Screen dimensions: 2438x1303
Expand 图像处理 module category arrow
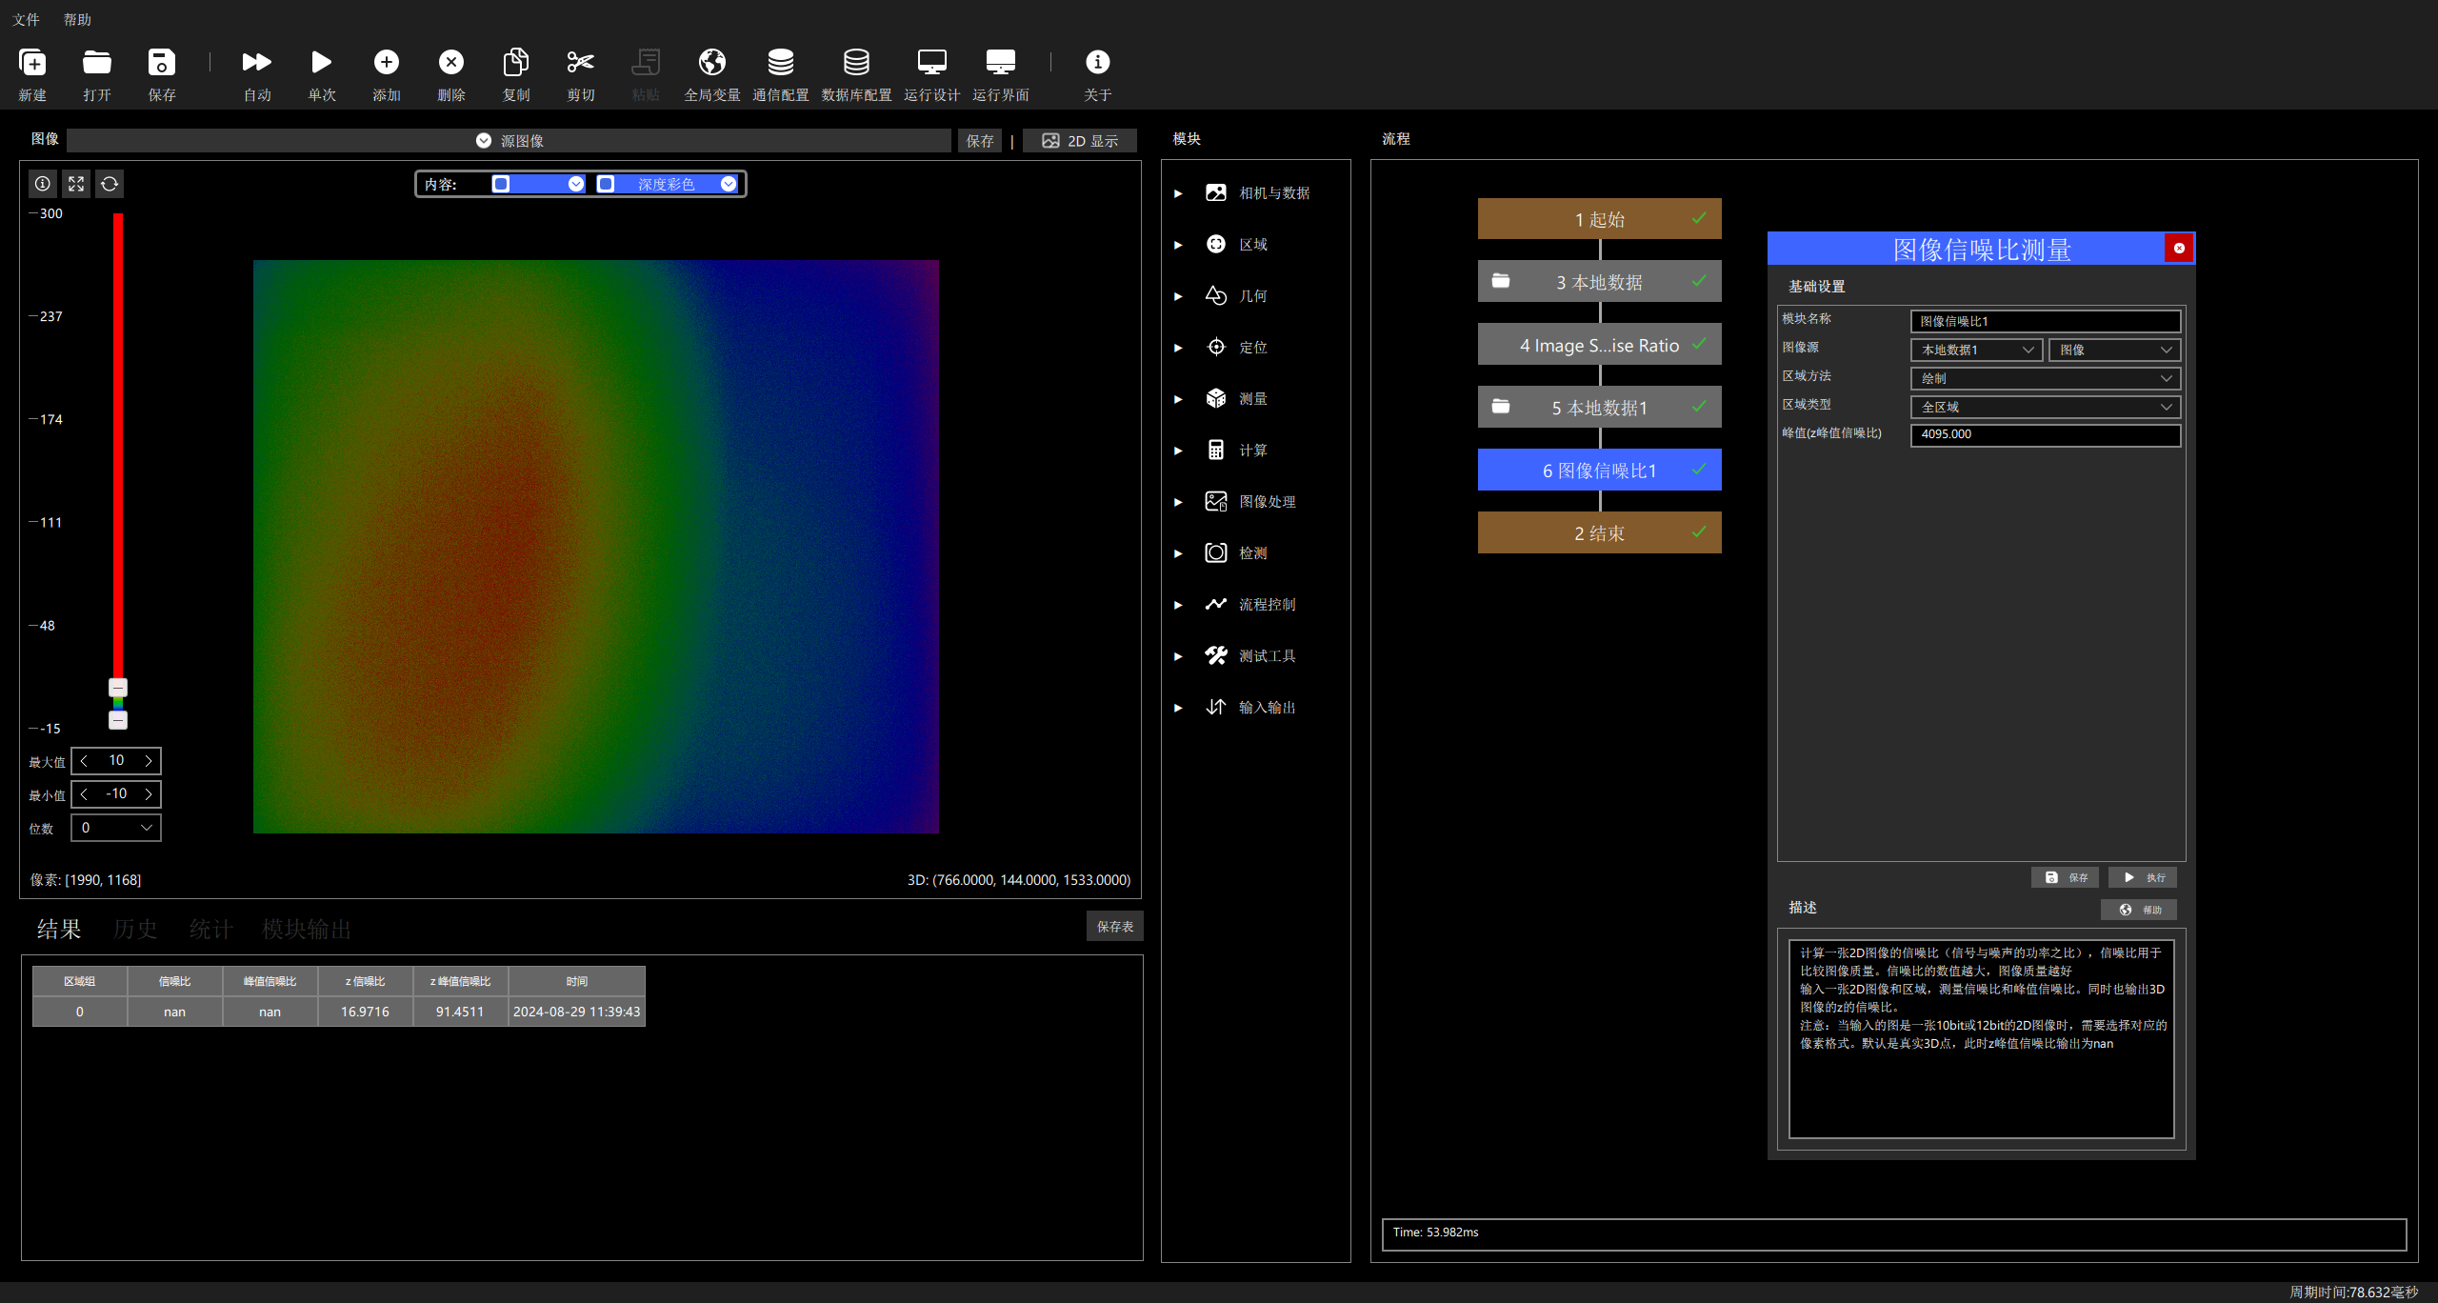pyautogui.click(x=1178, y=502)
